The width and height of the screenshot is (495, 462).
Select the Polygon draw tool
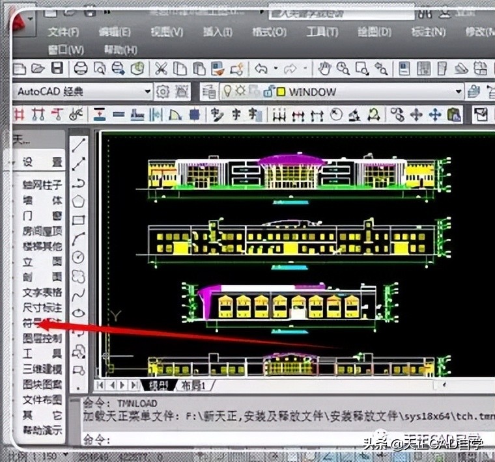(79, 201)
